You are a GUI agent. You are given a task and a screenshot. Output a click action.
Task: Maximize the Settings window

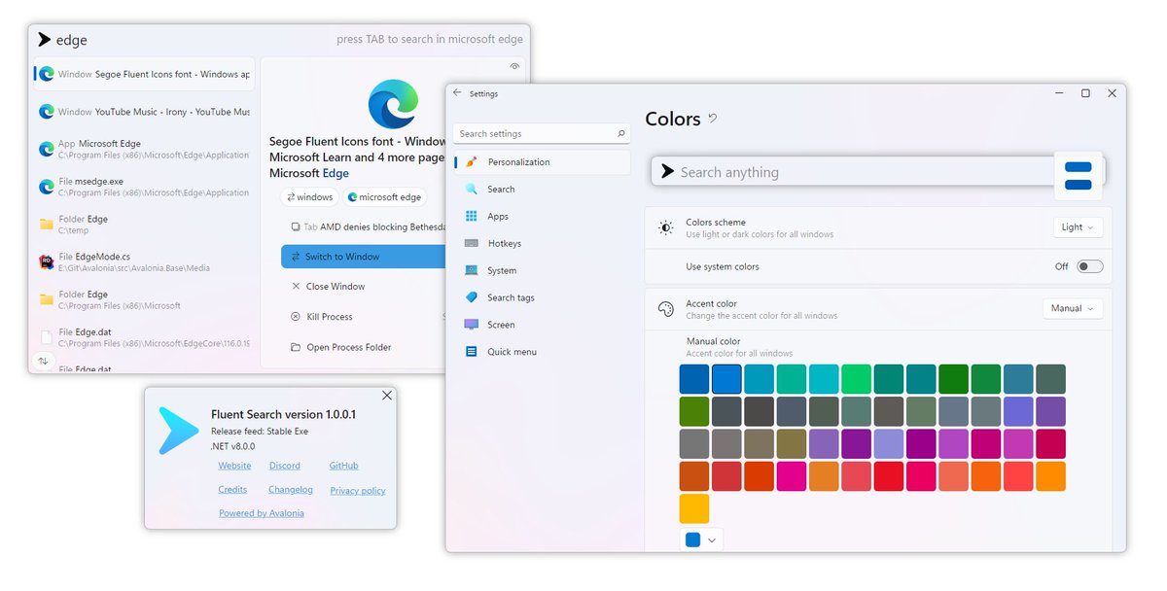(x=1085, y=93)
